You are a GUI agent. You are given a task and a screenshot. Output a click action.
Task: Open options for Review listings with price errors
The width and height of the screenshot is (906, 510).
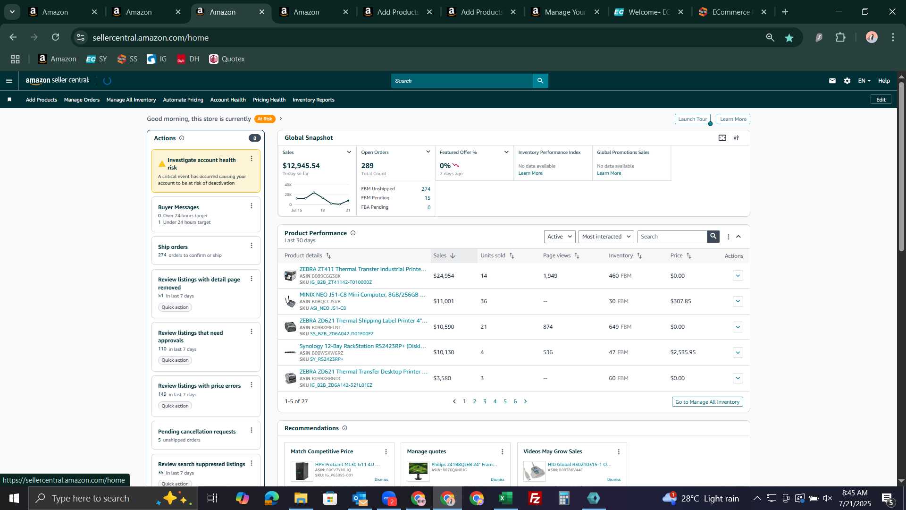click(x=252, y=385)
